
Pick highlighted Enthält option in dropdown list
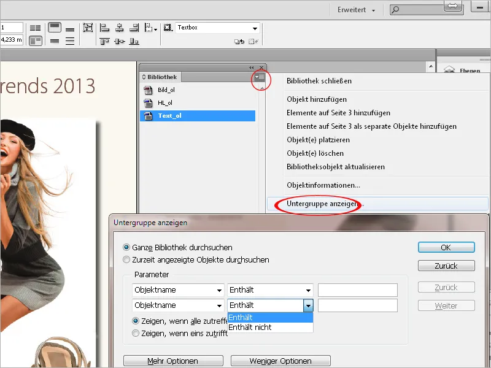[270, 317]
